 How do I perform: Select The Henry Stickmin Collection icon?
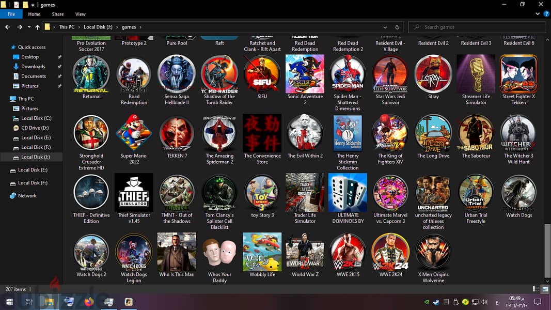click(348, 133)
